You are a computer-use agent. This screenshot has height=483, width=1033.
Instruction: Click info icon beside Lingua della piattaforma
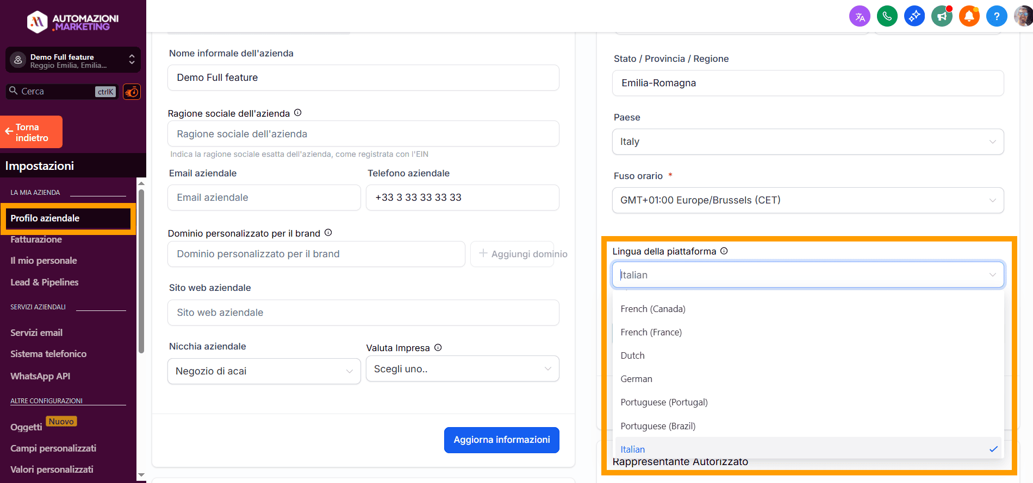724,251
